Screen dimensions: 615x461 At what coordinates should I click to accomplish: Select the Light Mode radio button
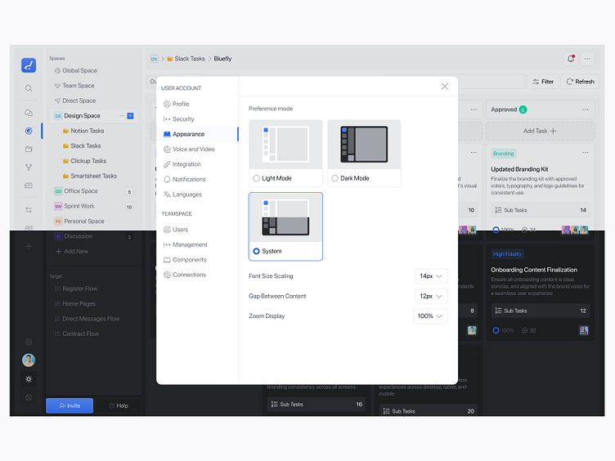click(x=257, y=178)
